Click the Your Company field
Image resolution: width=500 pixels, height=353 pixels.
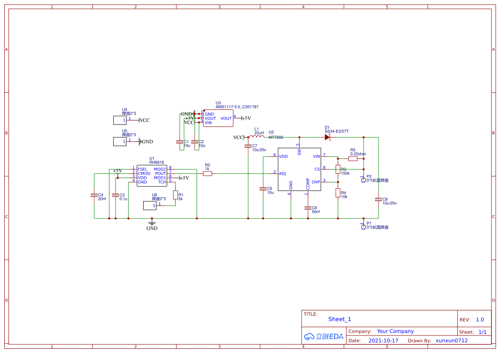coord(395,331)
